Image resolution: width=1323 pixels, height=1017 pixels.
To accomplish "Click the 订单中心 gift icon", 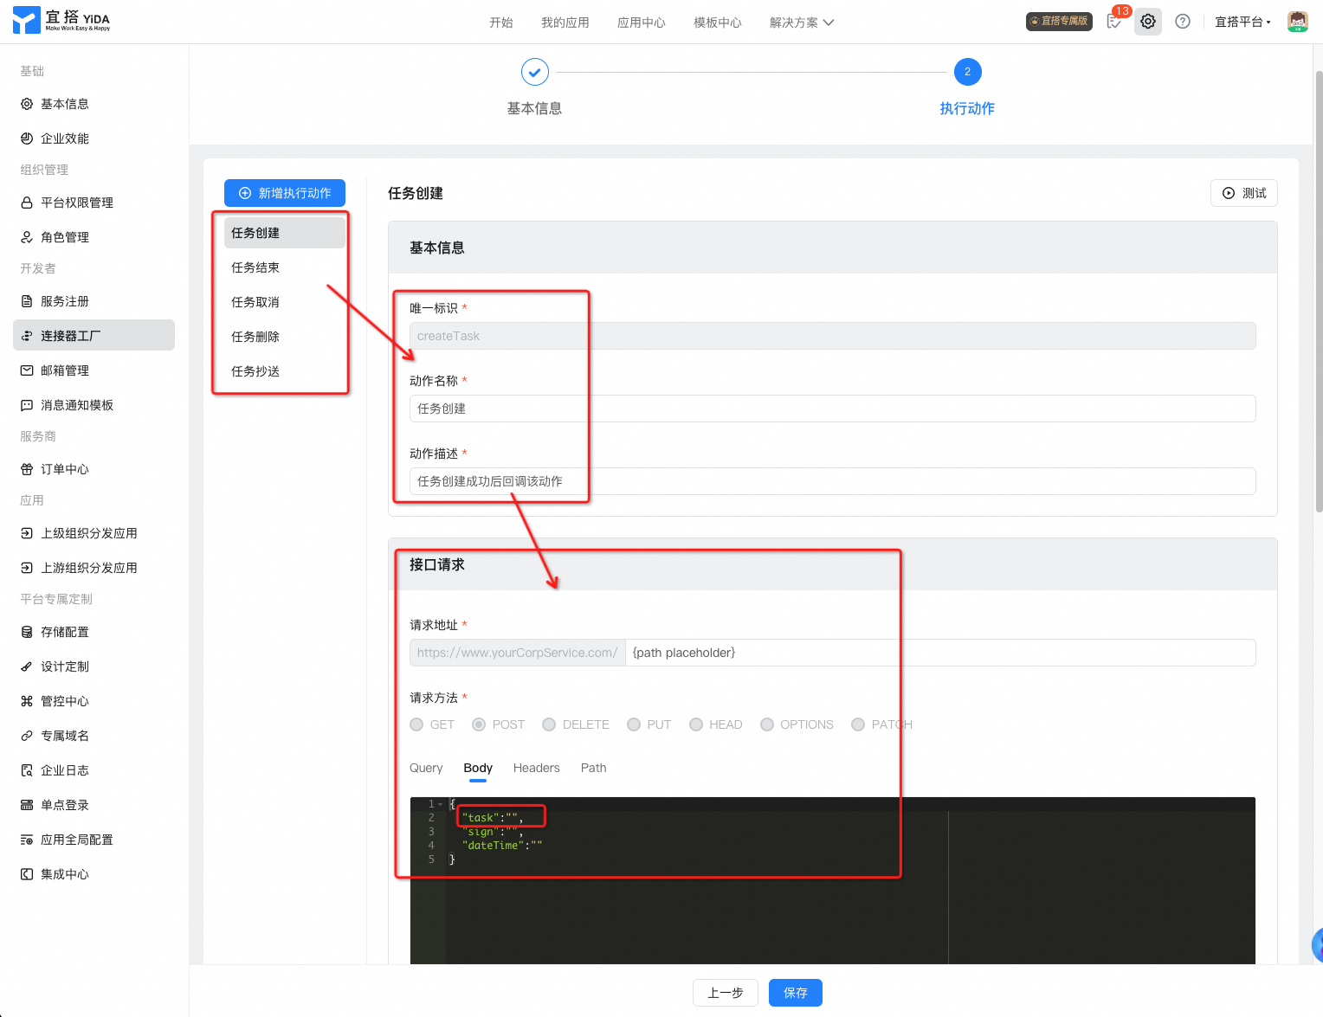I will [x=27, y=469].
